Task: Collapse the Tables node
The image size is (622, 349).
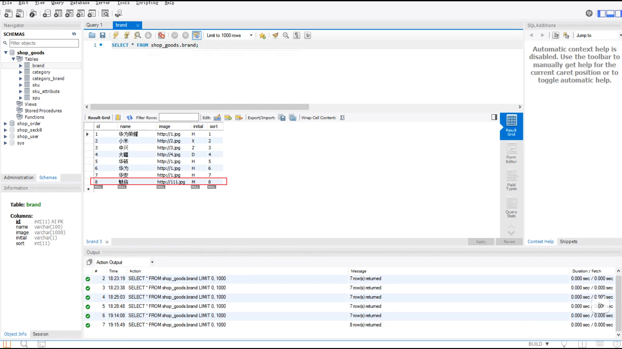Action: click(x=13, y=59)
